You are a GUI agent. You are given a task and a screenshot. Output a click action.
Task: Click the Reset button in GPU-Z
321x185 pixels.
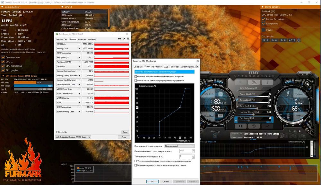coord(125,132)
